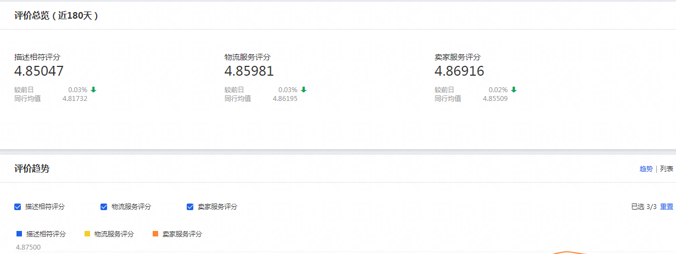Click industry average value 4.85509
Screen dimensions: 676x254
coord(495,99)
